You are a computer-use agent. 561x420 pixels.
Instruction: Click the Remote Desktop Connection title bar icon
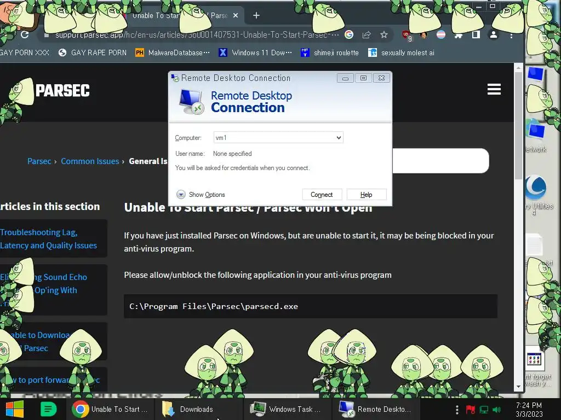pos(175,78)
